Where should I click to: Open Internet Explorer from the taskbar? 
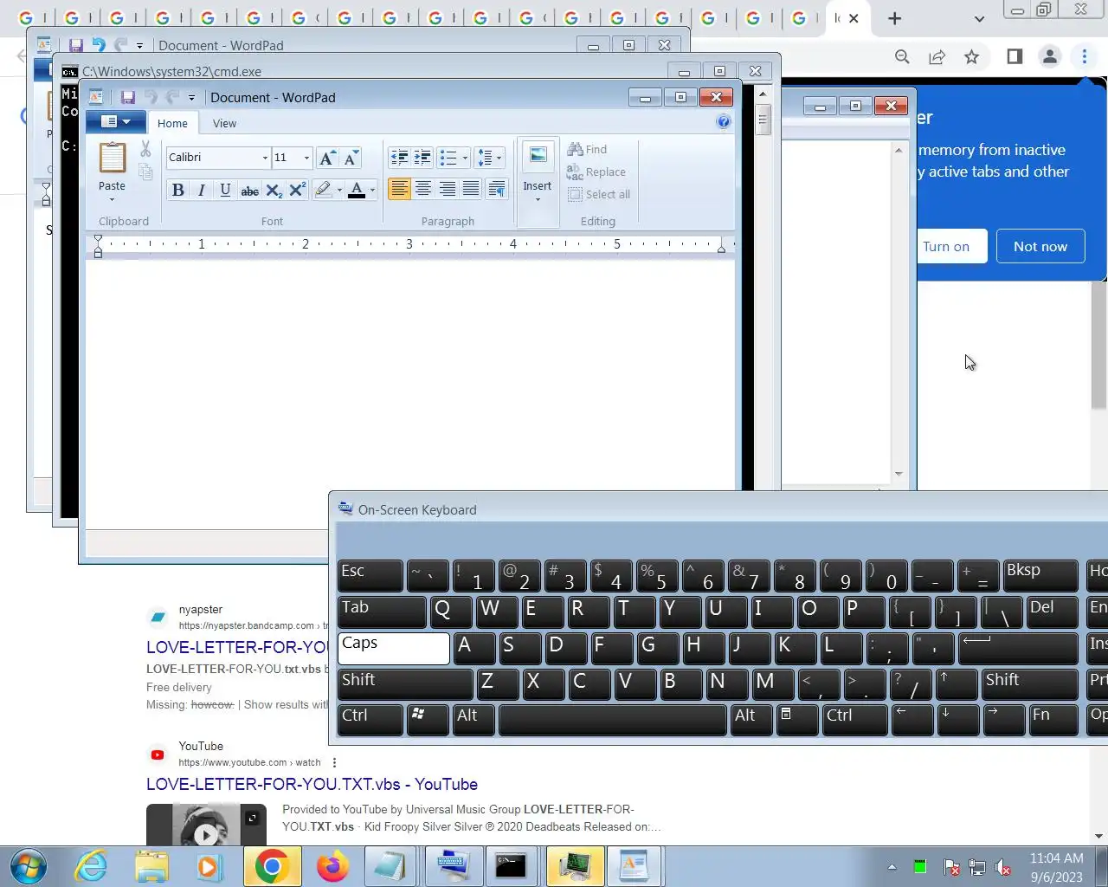point(91,866)
